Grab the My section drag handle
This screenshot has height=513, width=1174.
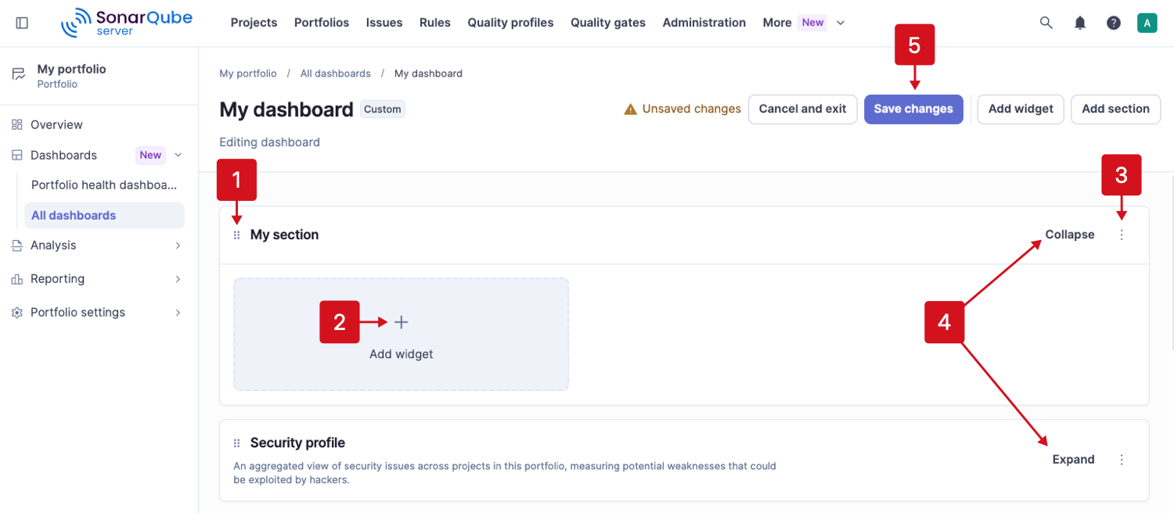(237, 235)
